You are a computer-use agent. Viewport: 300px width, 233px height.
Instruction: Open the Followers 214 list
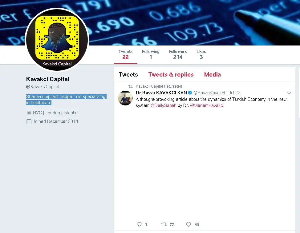[178, 55]
